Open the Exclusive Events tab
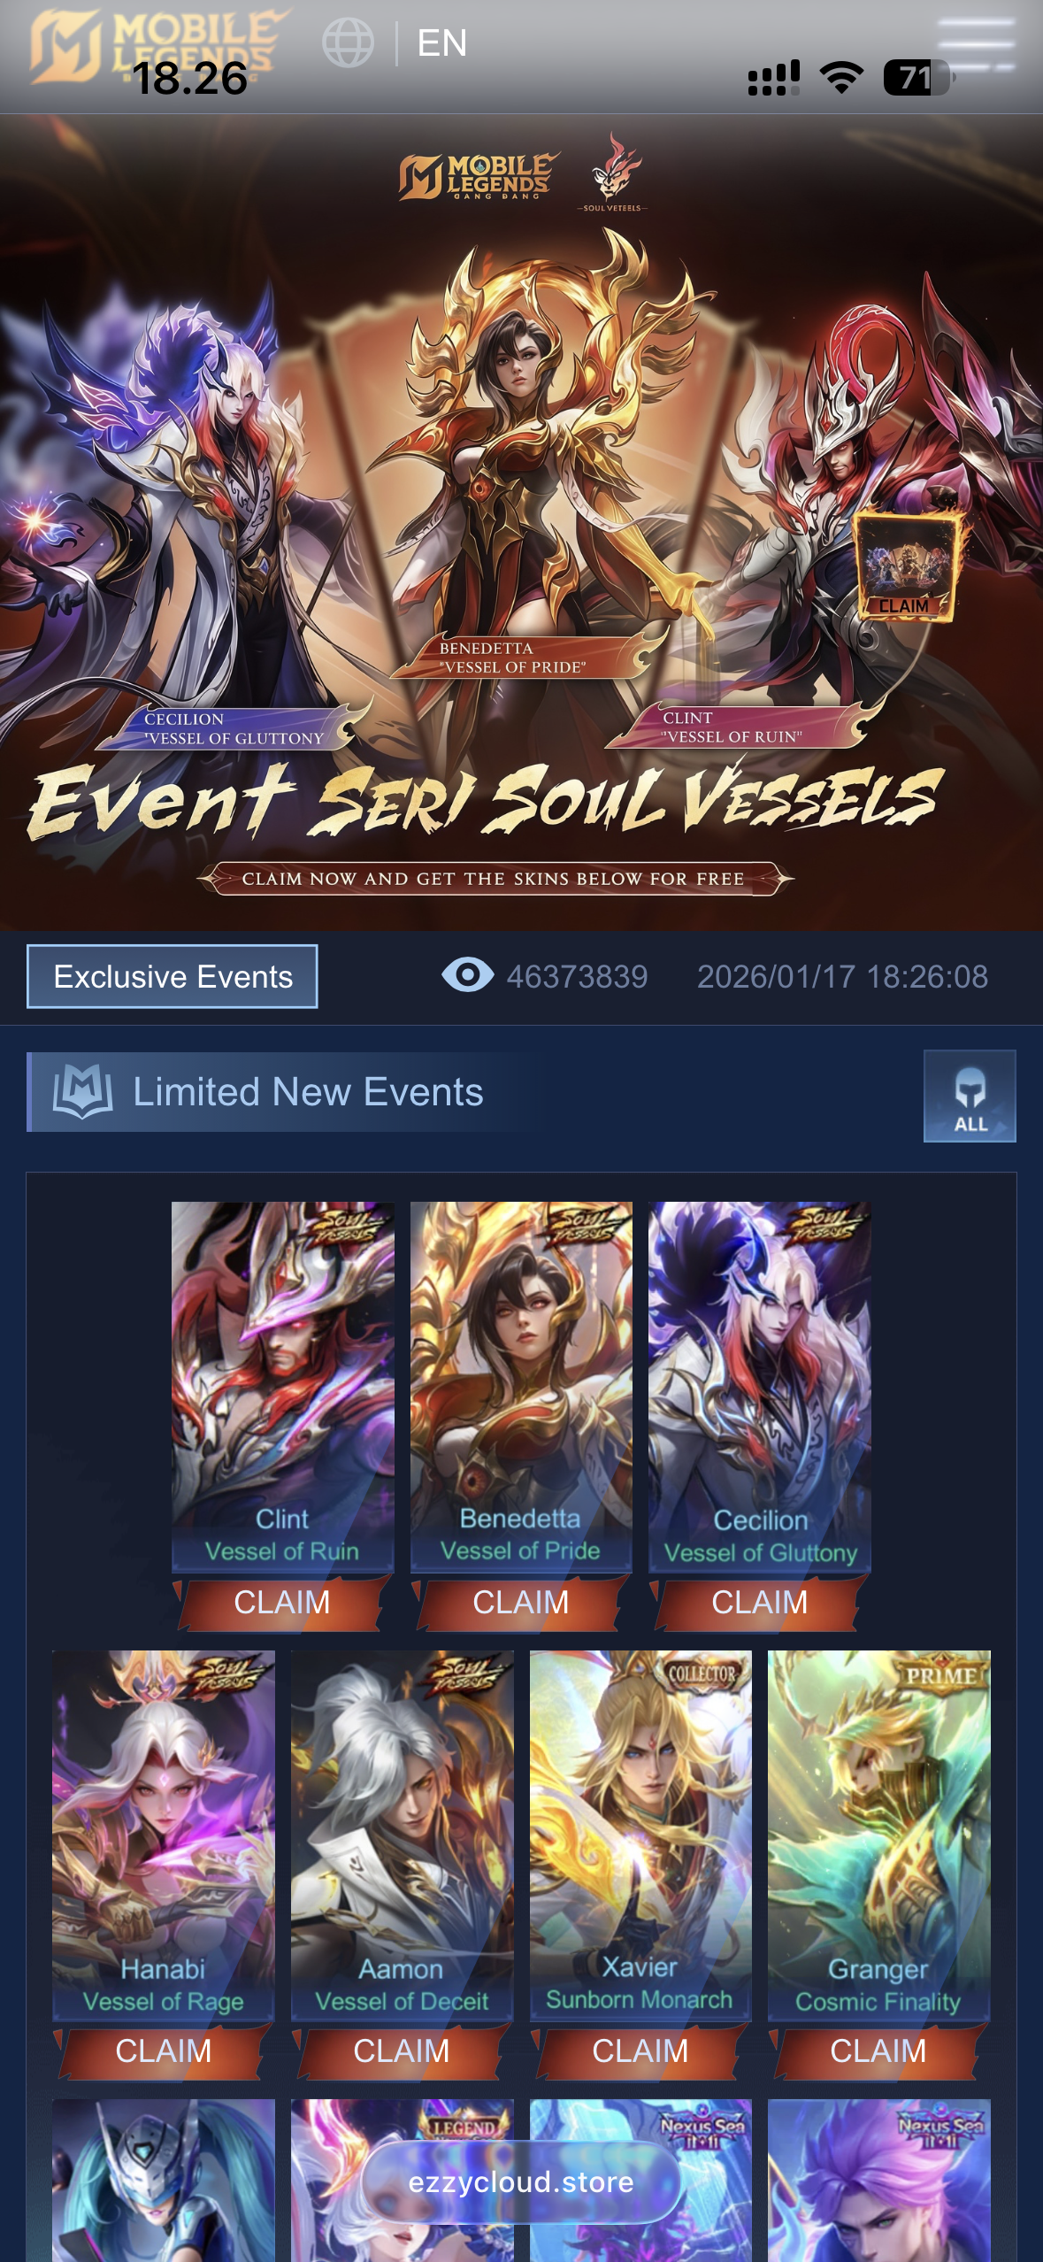1043x2262 pixels. point(173,976)
